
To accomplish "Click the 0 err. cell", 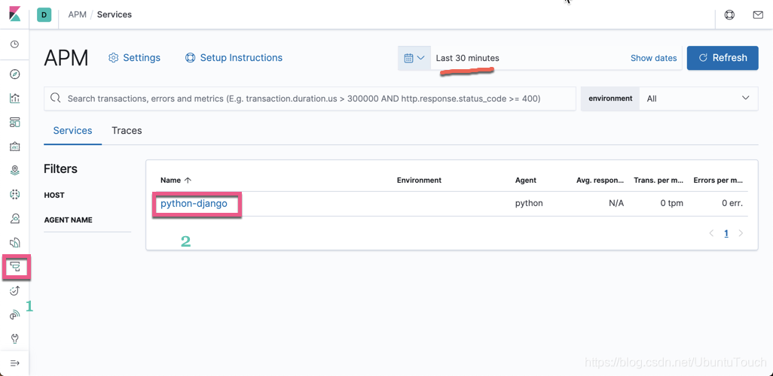I will [x=732, y=203].
